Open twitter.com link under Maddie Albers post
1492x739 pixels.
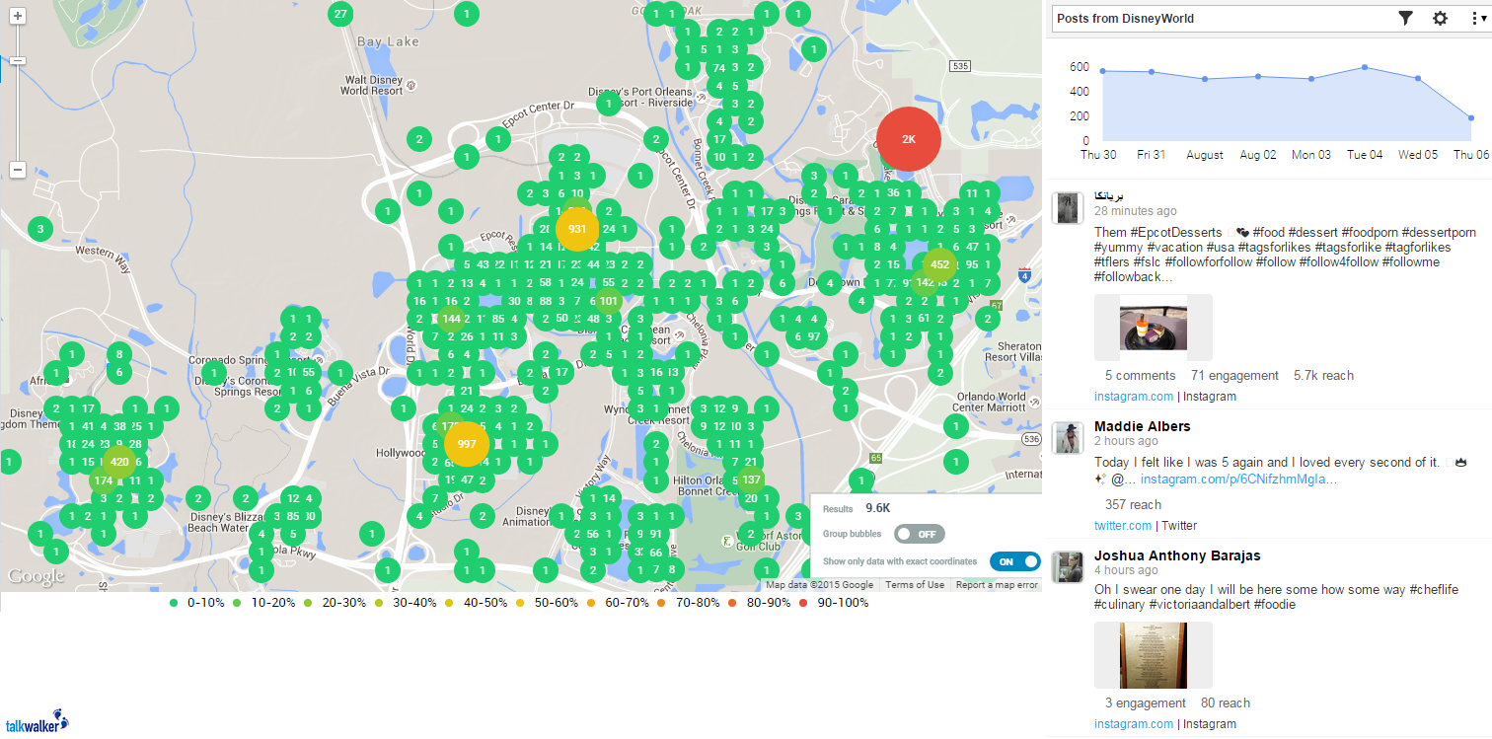point(1123,526)
